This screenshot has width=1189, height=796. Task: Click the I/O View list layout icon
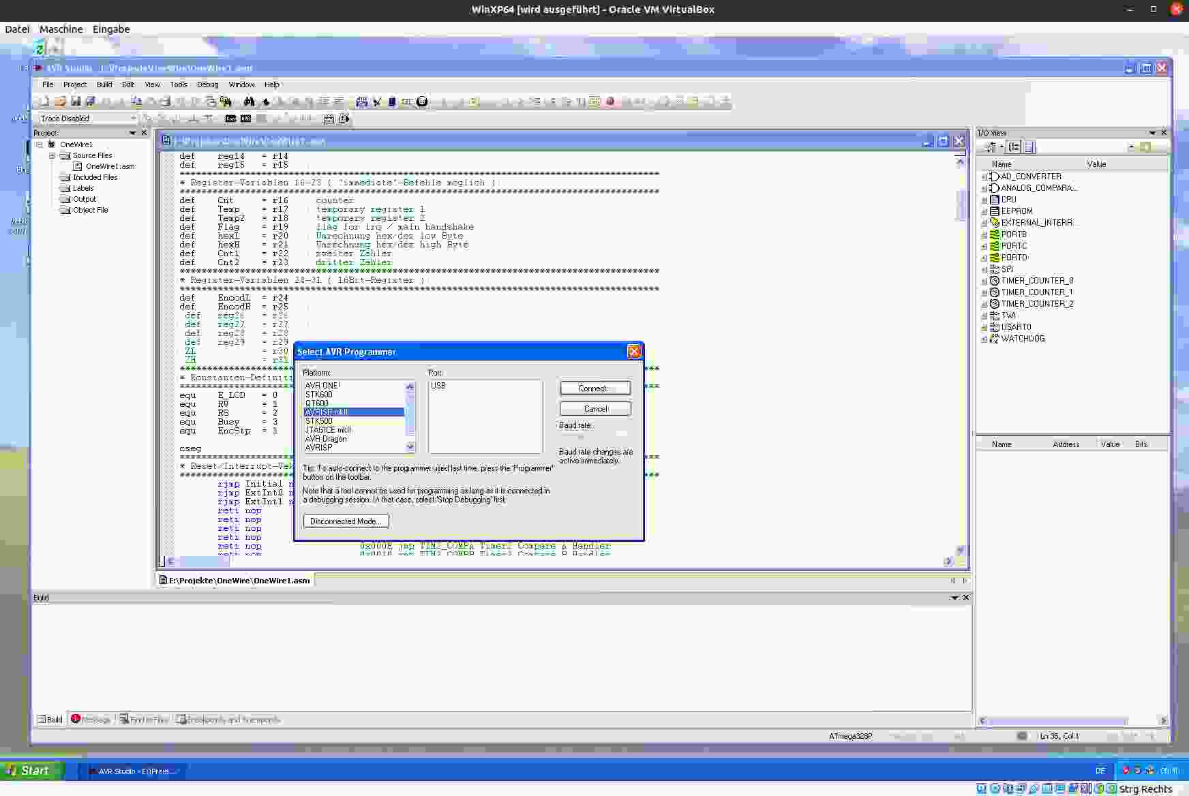(x=1029, y=147)
